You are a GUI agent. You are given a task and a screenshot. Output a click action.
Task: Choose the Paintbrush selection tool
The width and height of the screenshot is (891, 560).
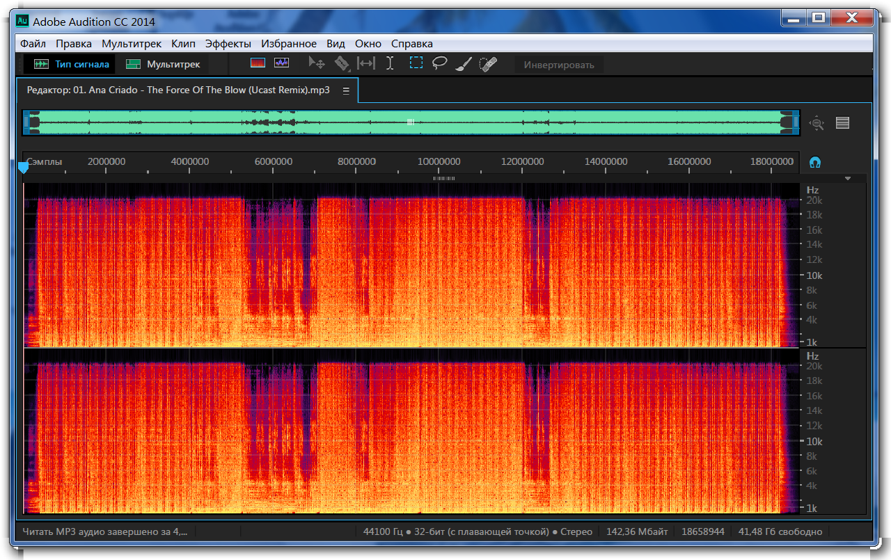click(x=463, y=64)
